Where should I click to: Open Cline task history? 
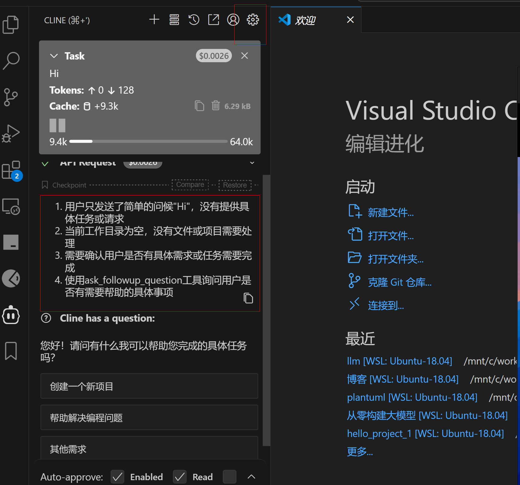coord(194,20)
